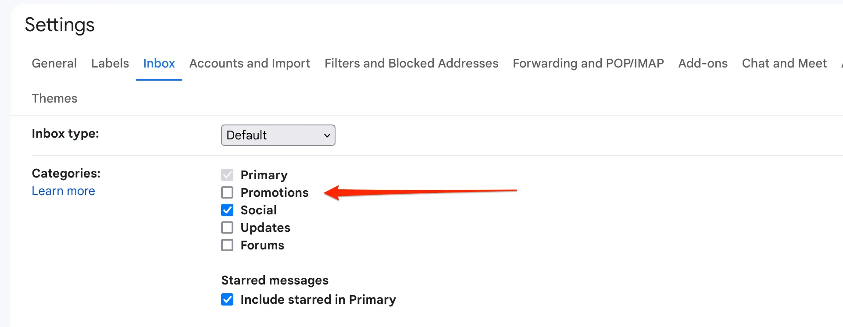This screenshot has width=843, height=327.
Task: Switch to Forwarding and POP/IMAP
Action: [588, 63]
